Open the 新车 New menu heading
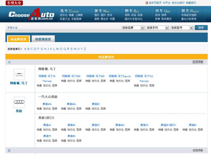 click(102, 11)
